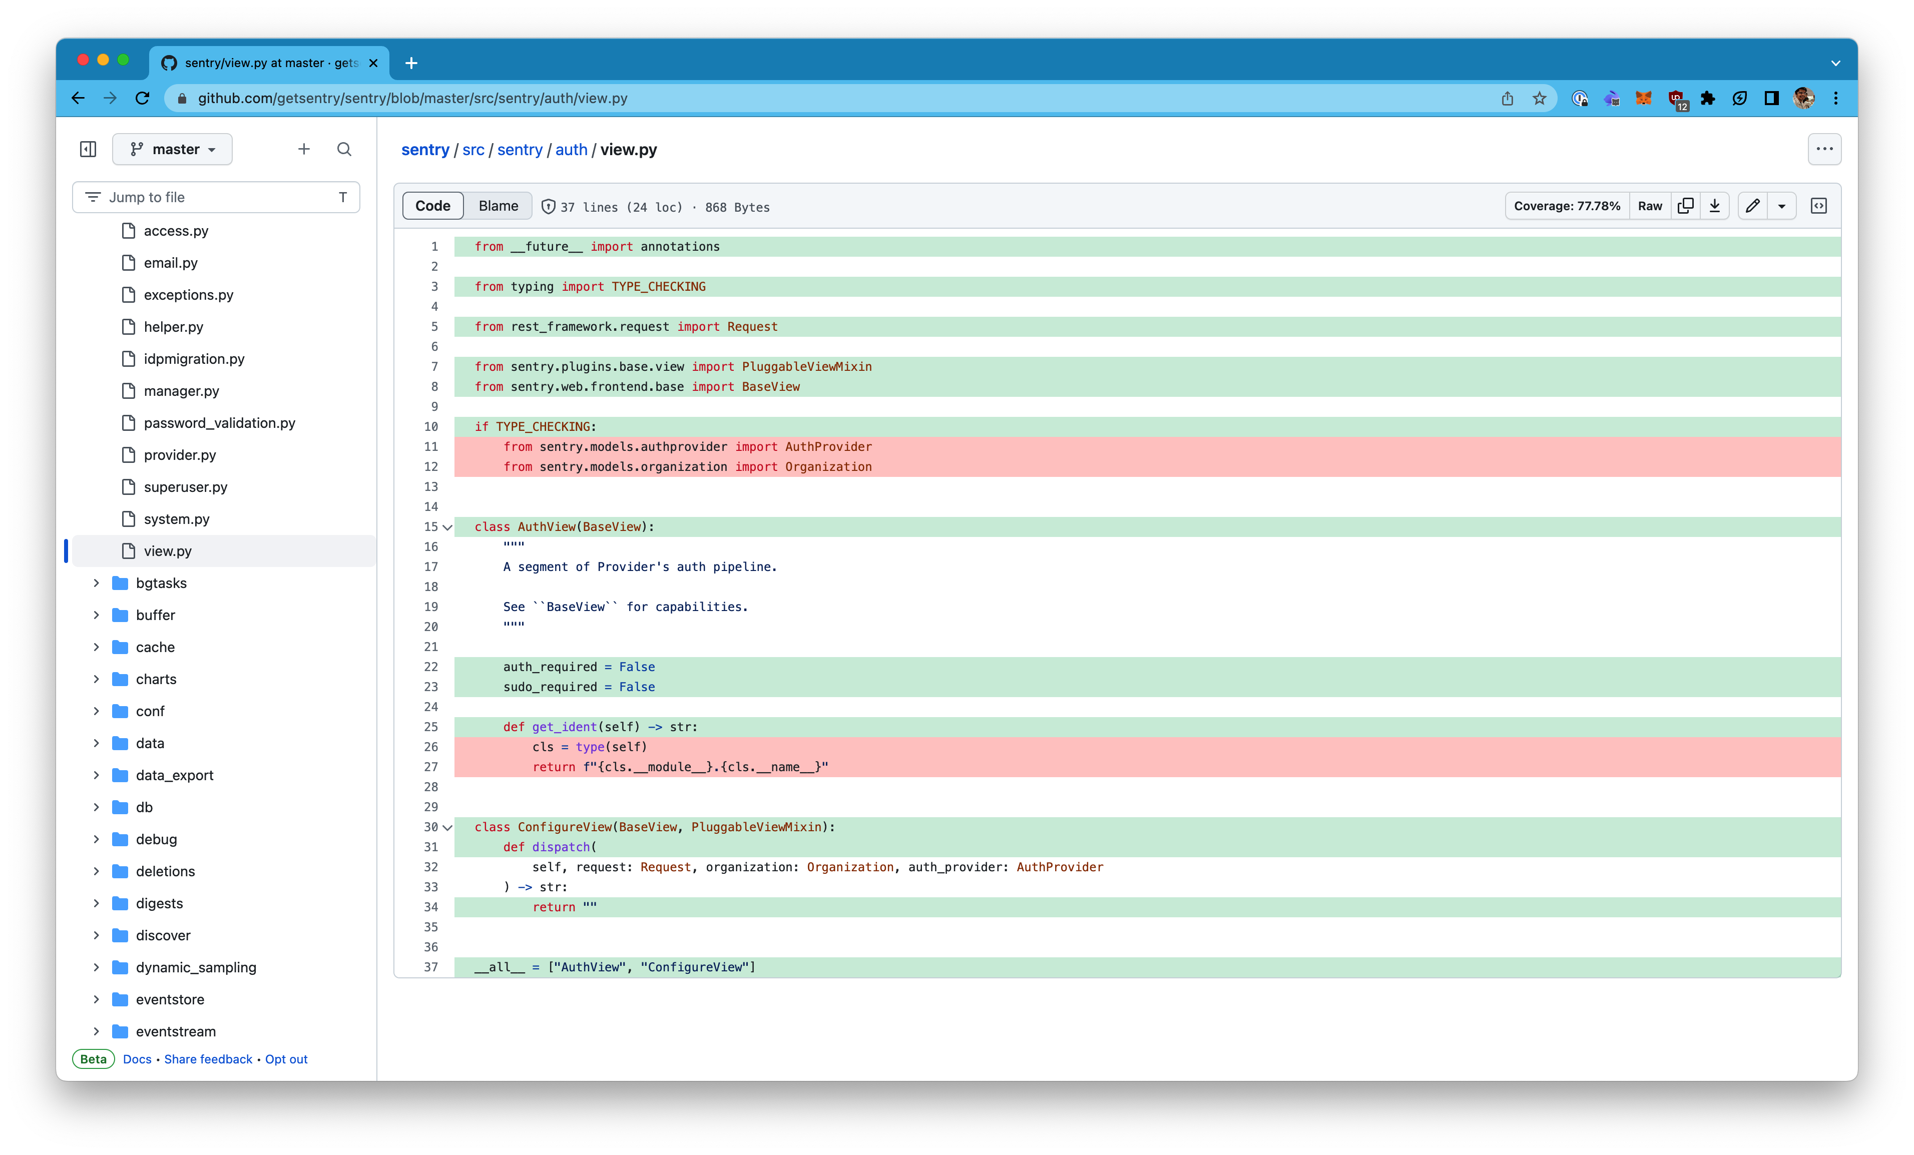Click the add file plus icon
This screenshot has width=1914, height=1155.
click(x=304, y=149)
